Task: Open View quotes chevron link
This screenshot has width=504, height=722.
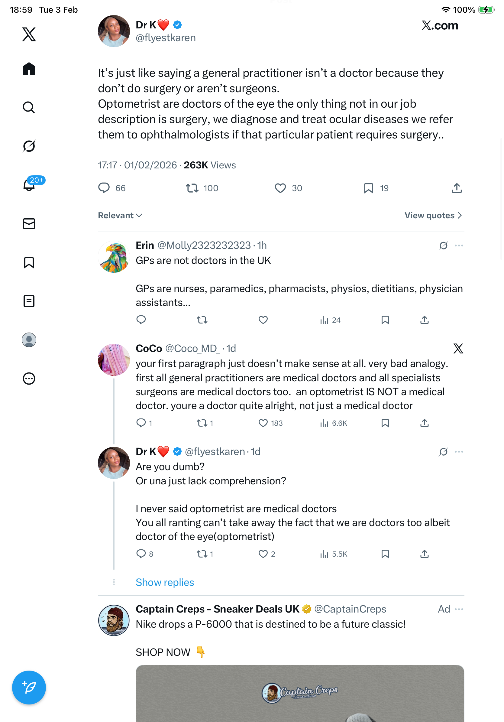Action: [433, 215]
